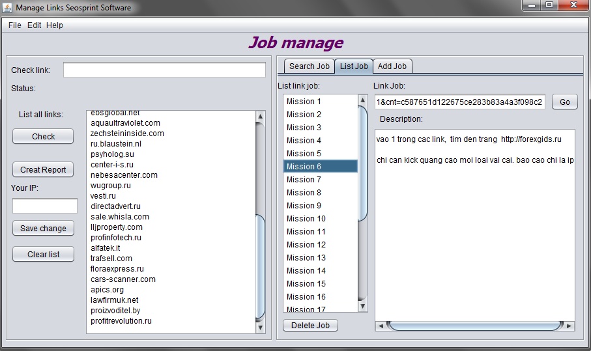Image resolution: width=591 pixels, height=351 pixels.
Task: Click down arrow of mission list scrollbar
Action: tap(362, 306)
